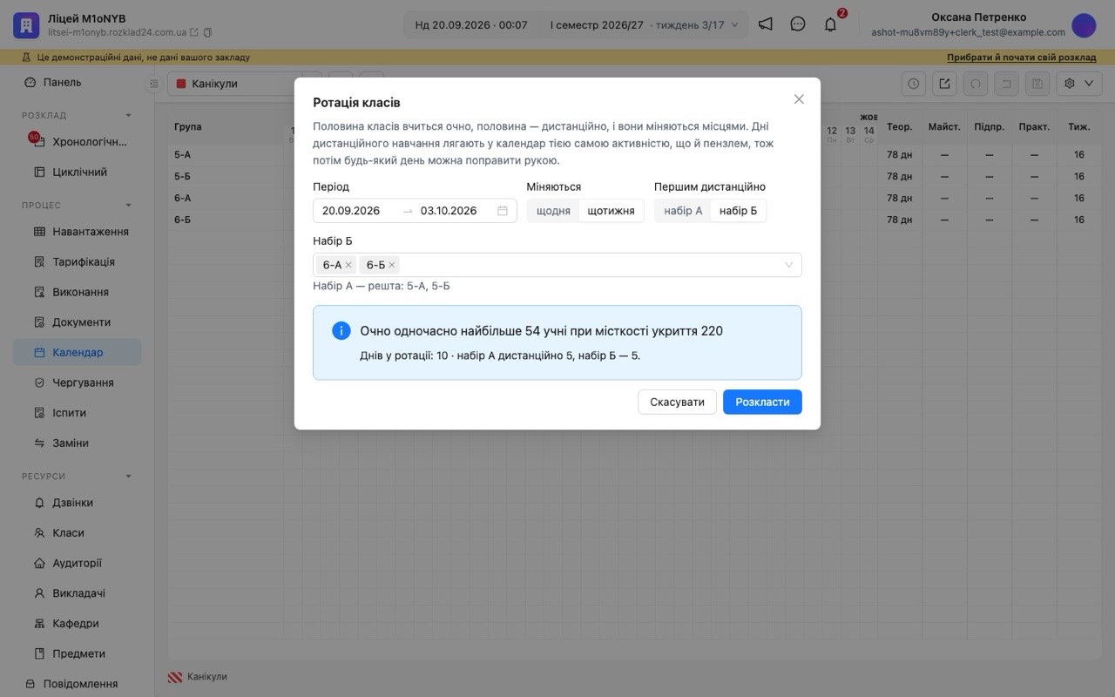Copy the school site address
Screen dimensions: 1115x697
pos(207,32)
